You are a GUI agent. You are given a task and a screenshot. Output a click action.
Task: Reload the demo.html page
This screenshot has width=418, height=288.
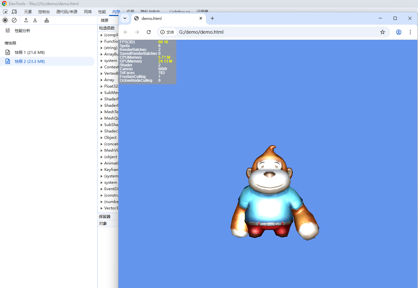[149, 32]
